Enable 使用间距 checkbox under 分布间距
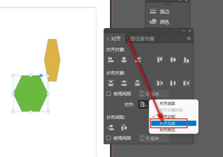 109,138
